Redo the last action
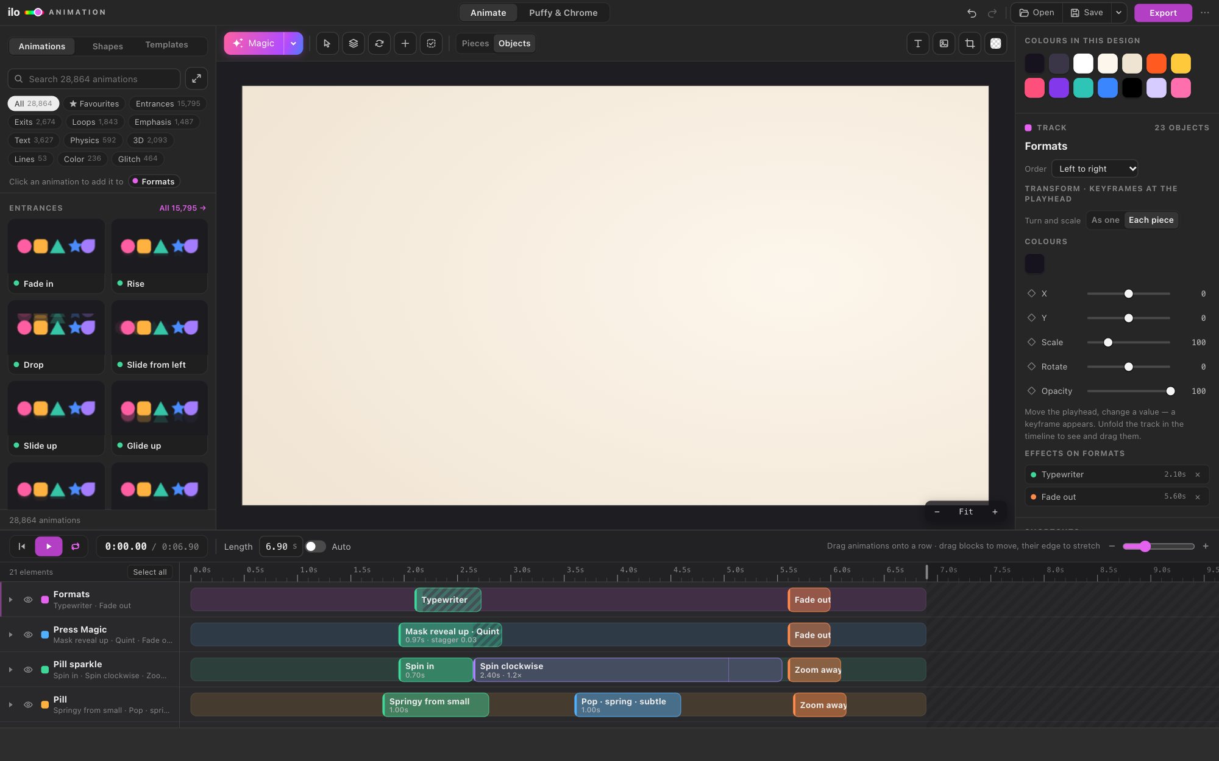 point(992,13)
